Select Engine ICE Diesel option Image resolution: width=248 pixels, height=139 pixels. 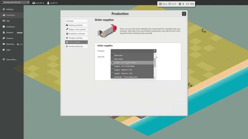[x=132, y=66]
